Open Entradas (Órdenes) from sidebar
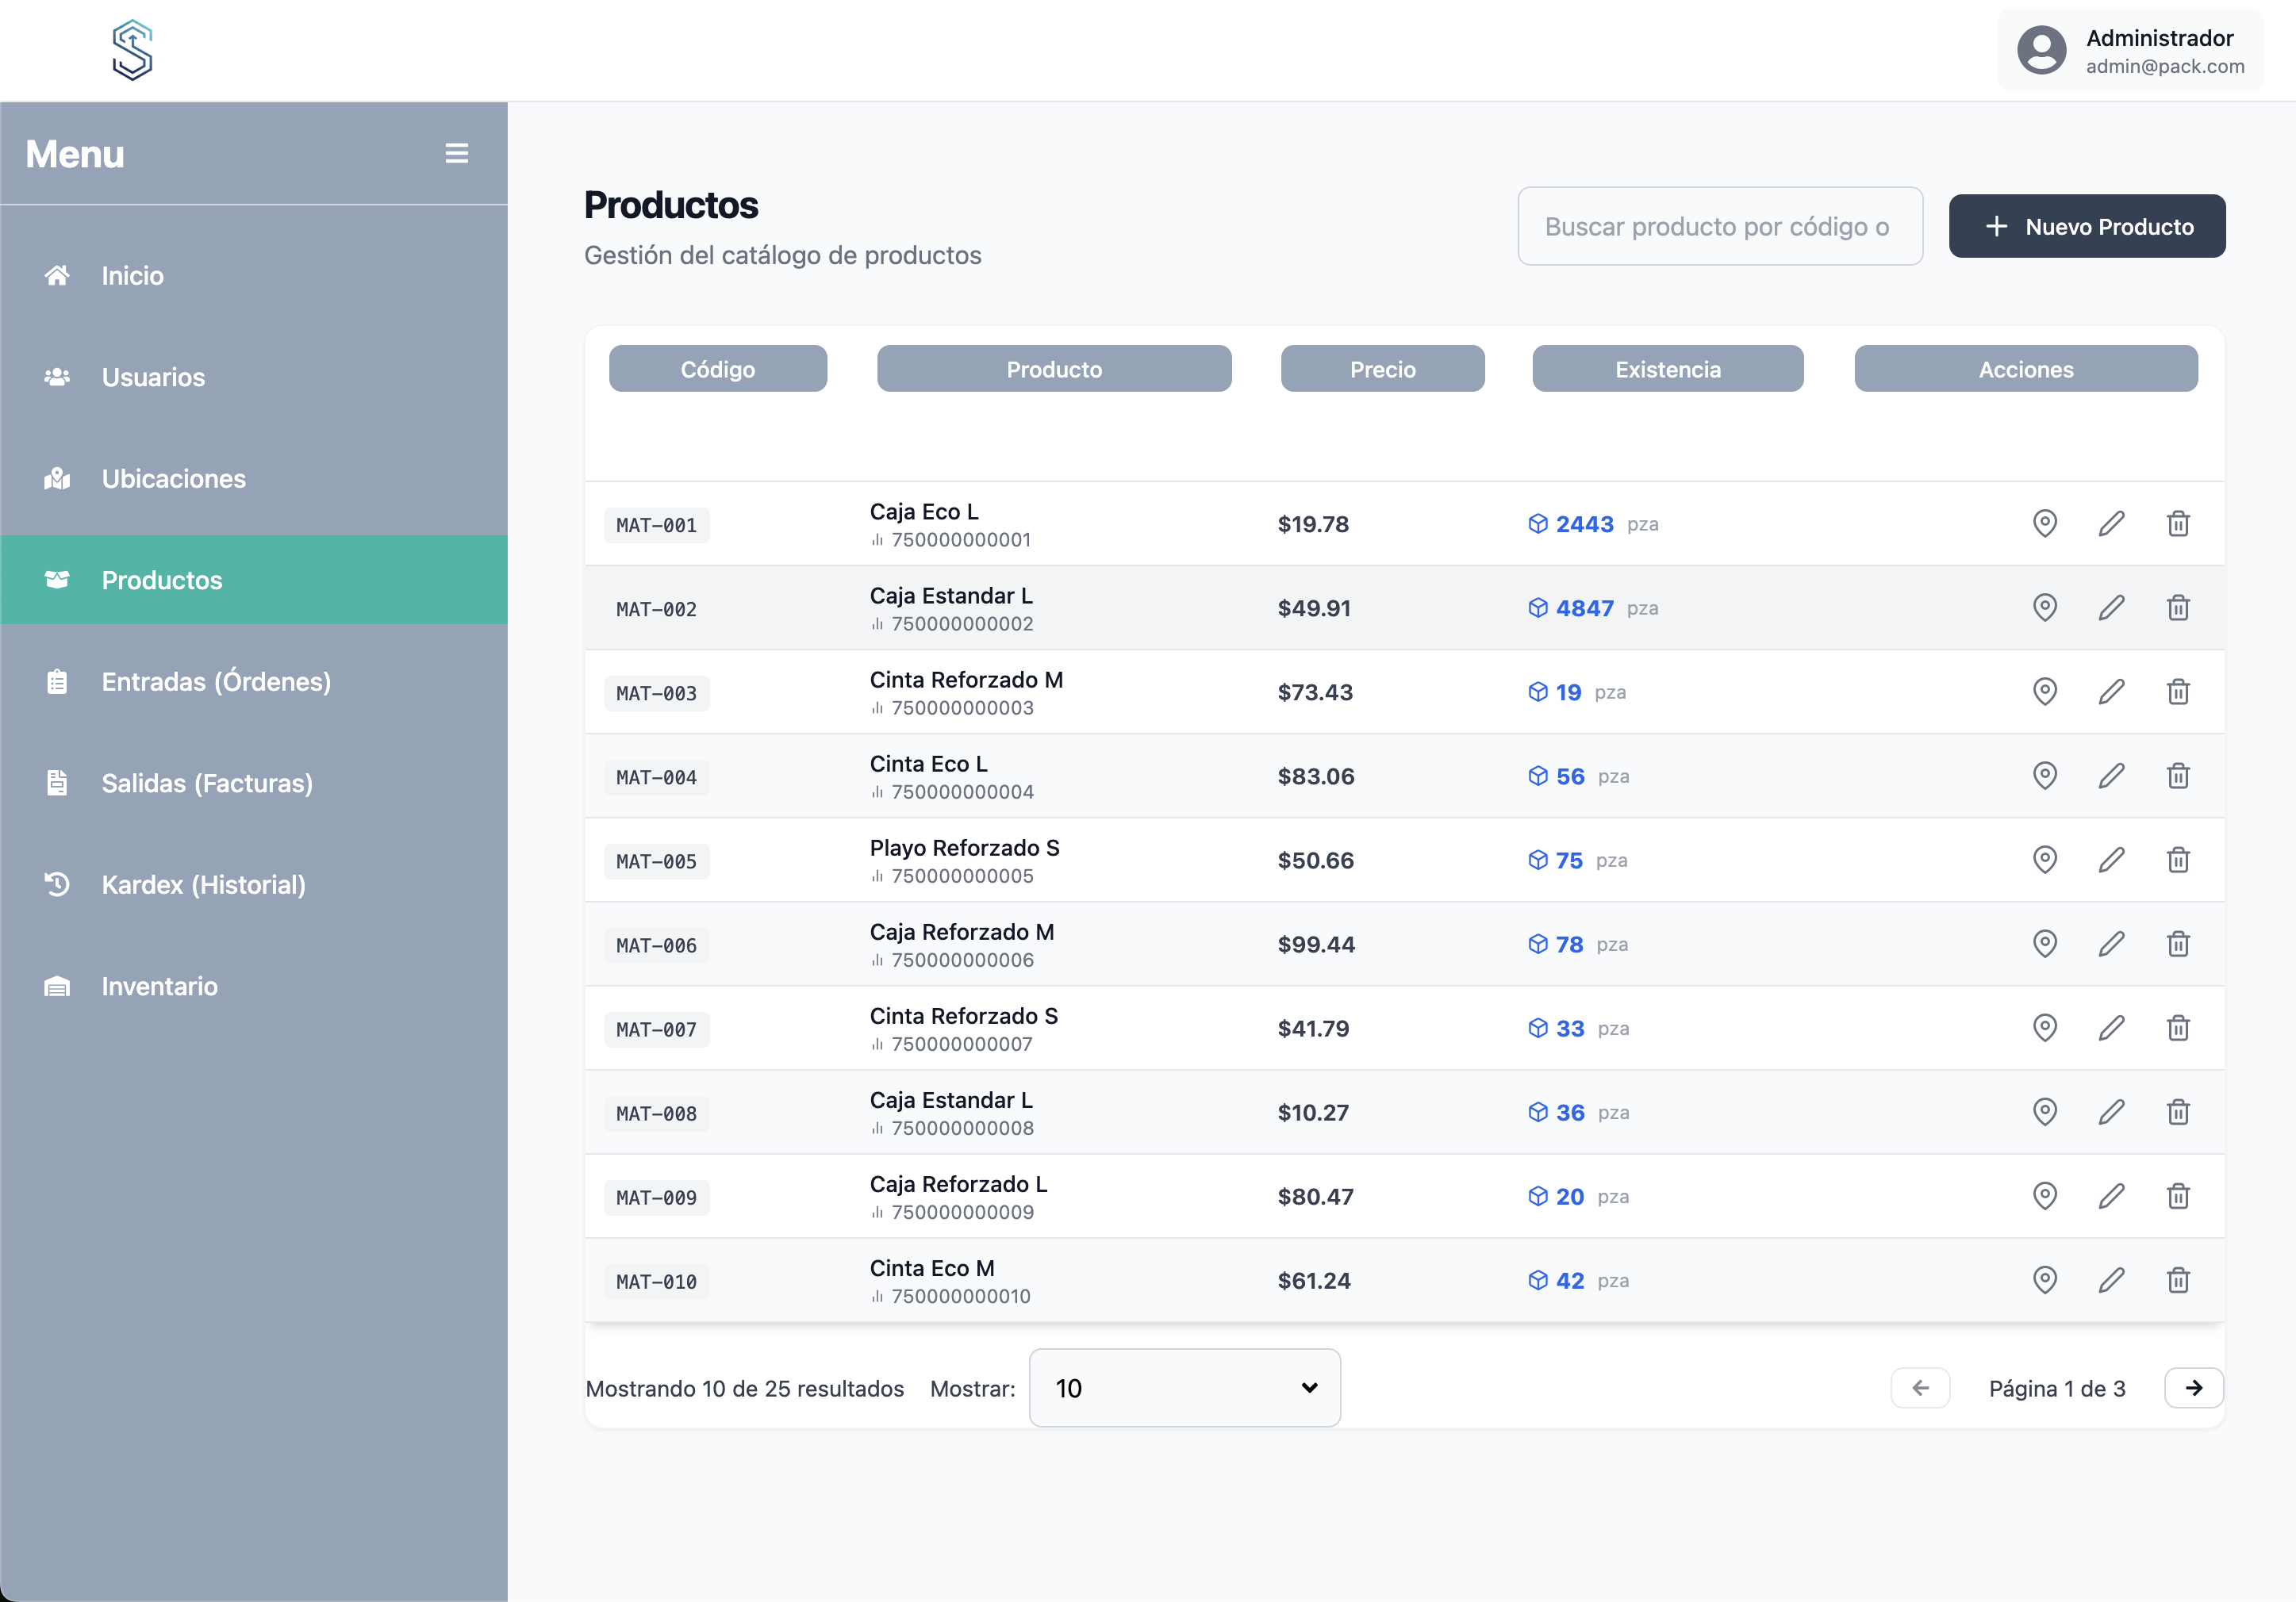2296x1602 pixels. pos(216,681)
